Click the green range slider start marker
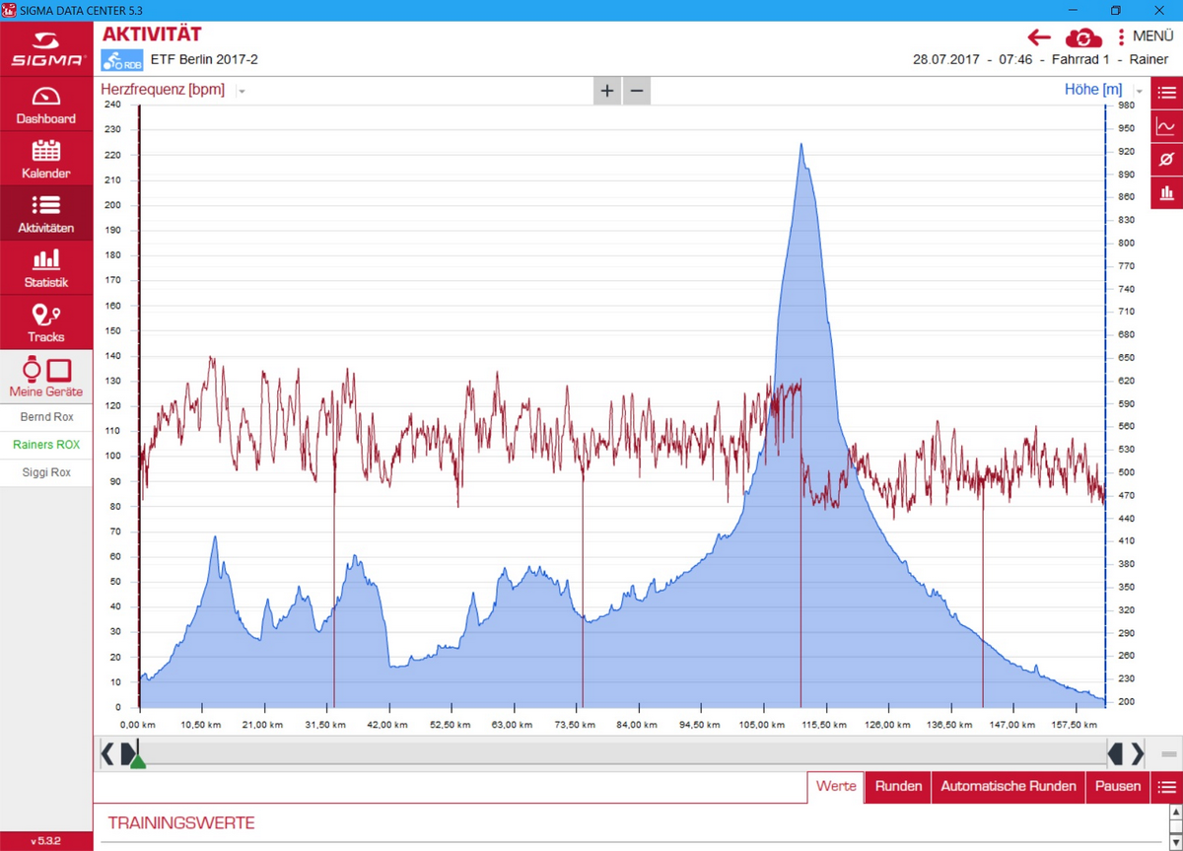Image resolution: width=1183 pixels, height=851 pixels. (x=138, y=760)
